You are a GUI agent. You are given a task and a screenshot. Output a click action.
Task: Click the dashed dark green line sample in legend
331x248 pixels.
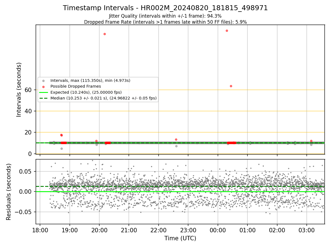coord(43,98)
